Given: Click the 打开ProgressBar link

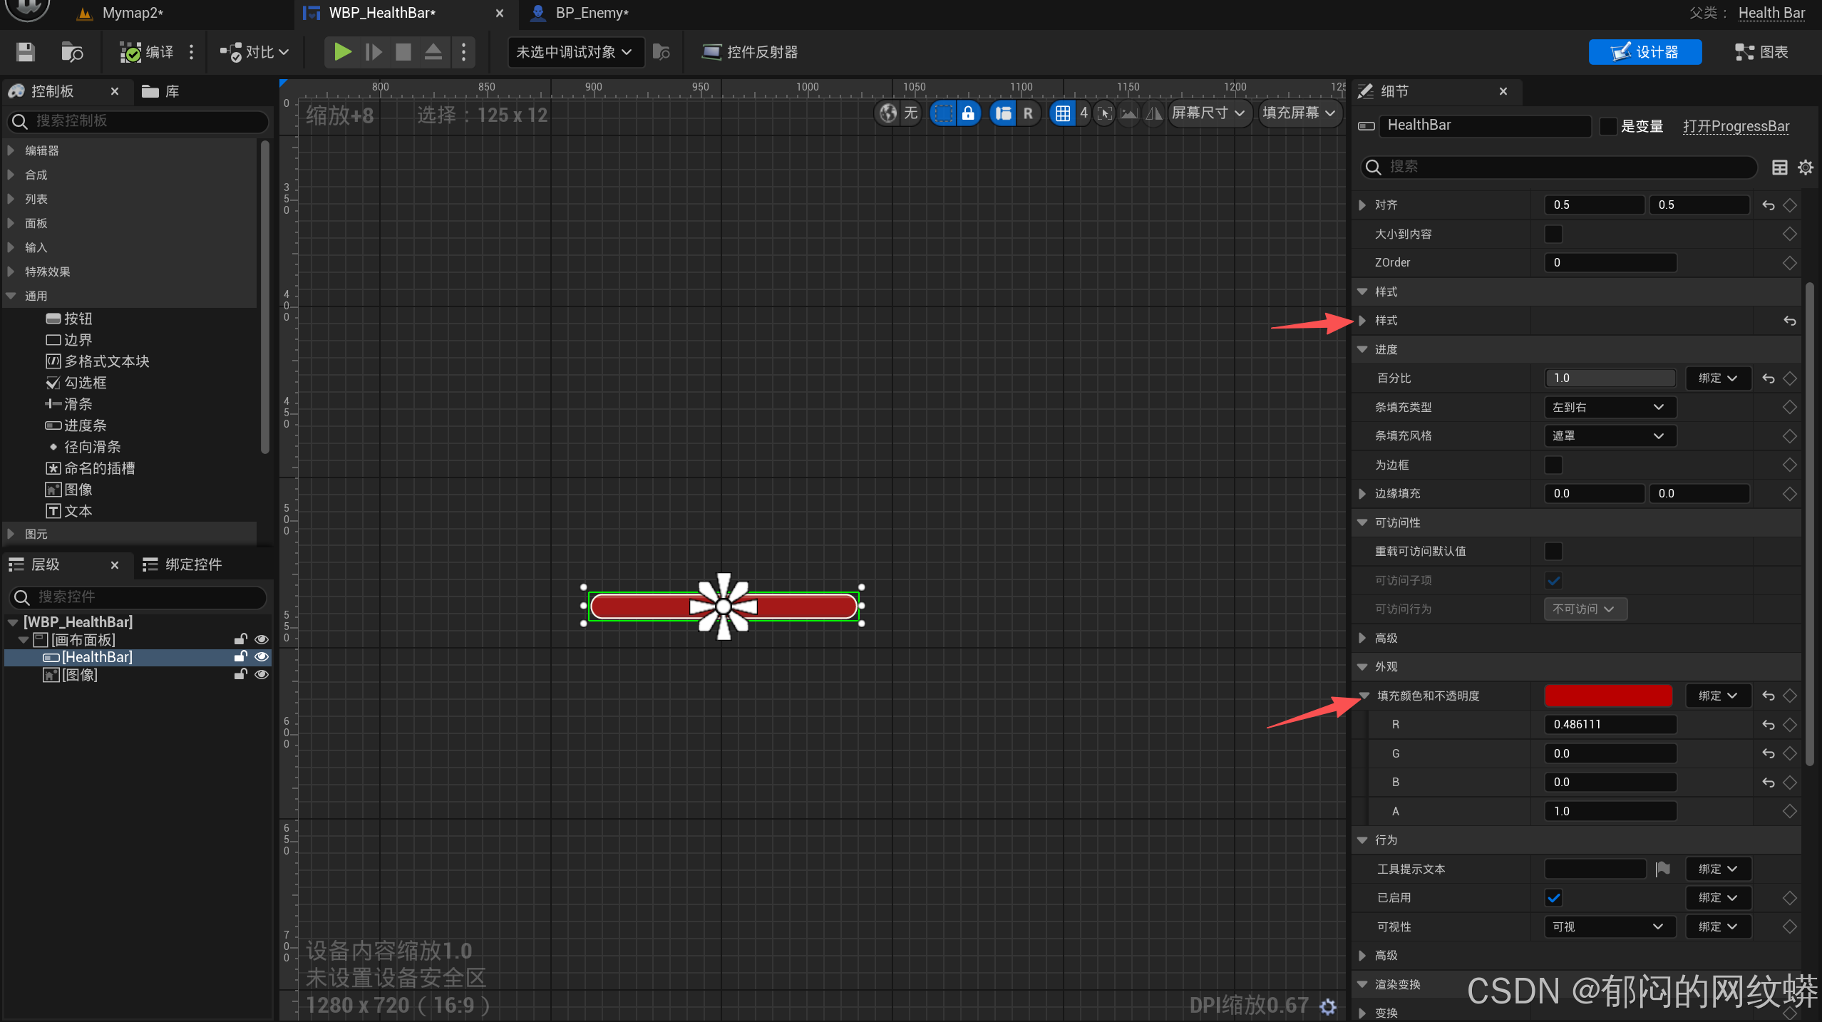Looking at the screenshot, I should [x=1736, y=126].
